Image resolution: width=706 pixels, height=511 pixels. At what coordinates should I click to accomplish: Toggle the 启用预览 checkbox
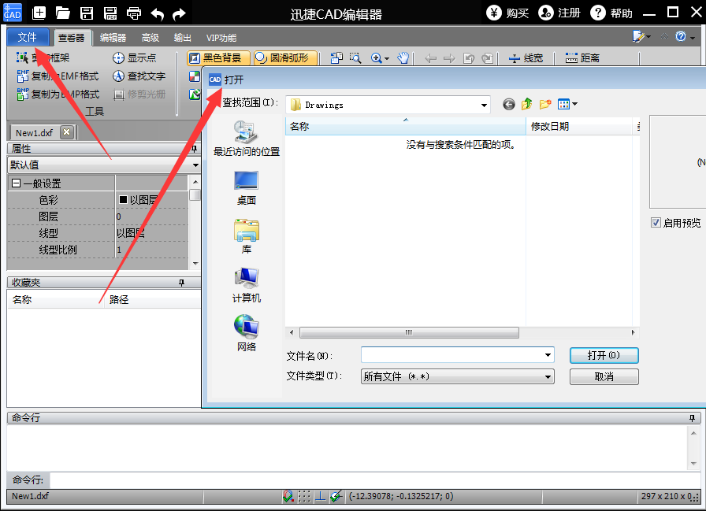656,223
